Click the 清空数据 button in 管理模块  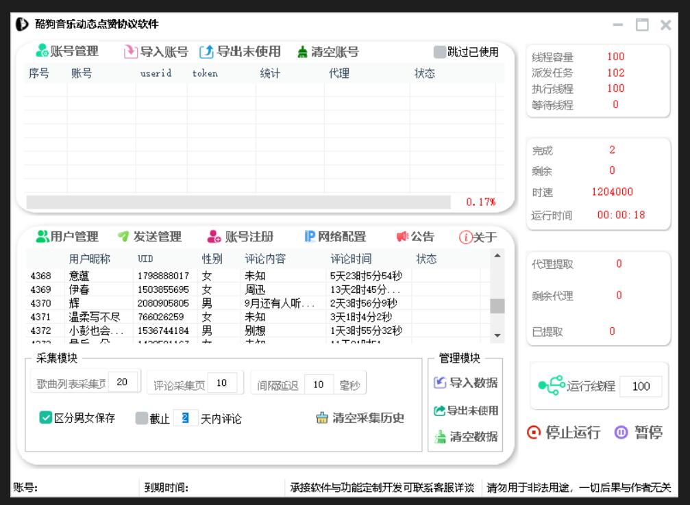pyautogui.click(x=466, y=437)
